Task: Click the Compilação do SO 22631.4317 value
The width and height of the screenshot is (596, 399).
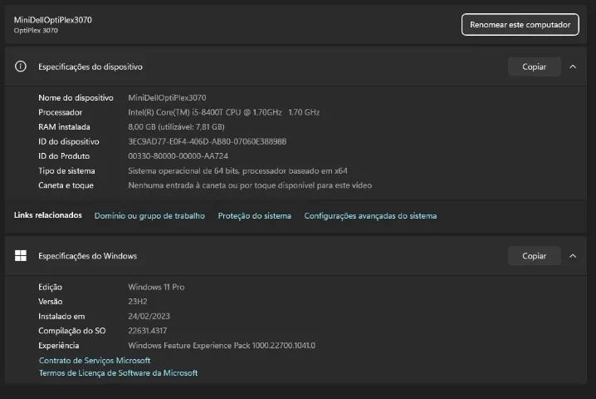Action: [153, 331]
